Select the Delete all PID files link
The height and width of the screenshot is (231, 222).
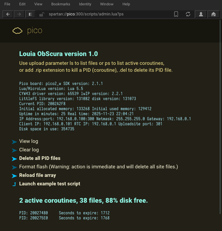tap(40, 158)
